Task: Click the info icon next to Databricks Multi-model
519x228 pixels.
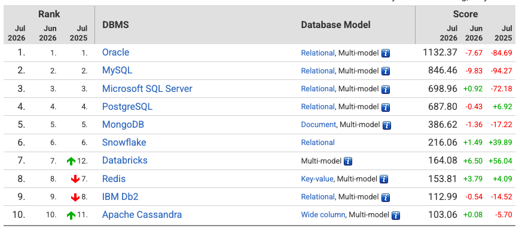Action: [348, 161]
